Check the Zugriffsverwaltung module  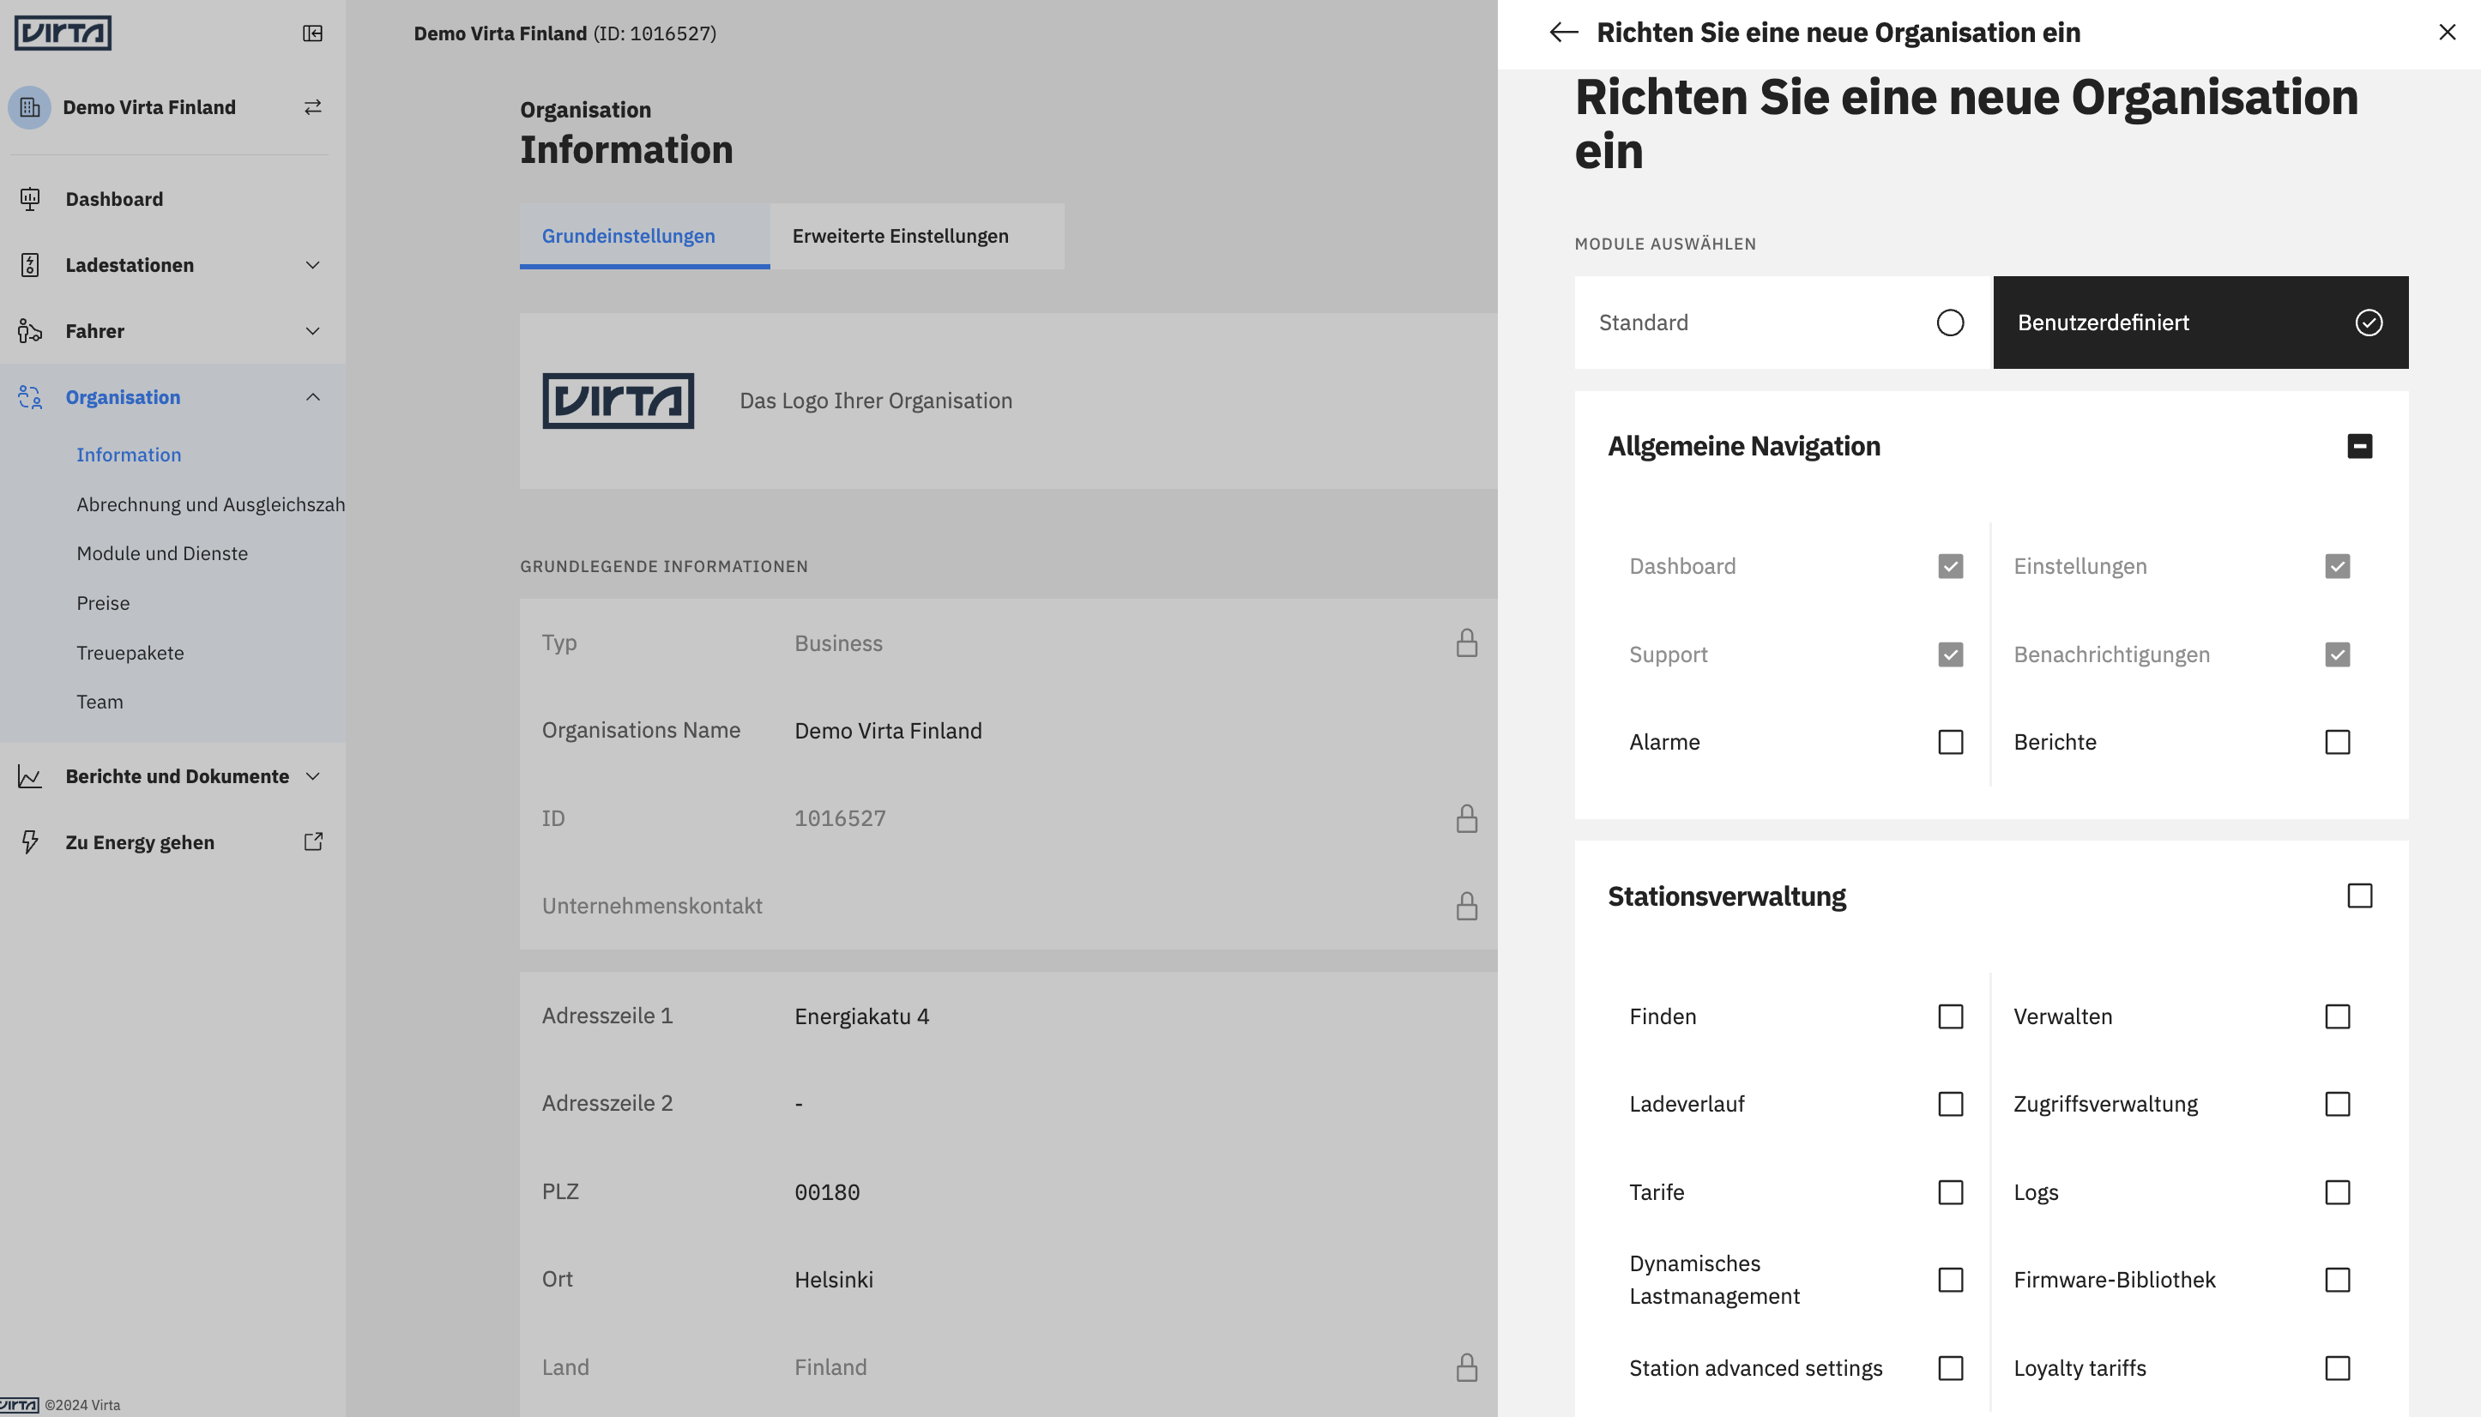pyautogui.click(x=2337, y=1105)
